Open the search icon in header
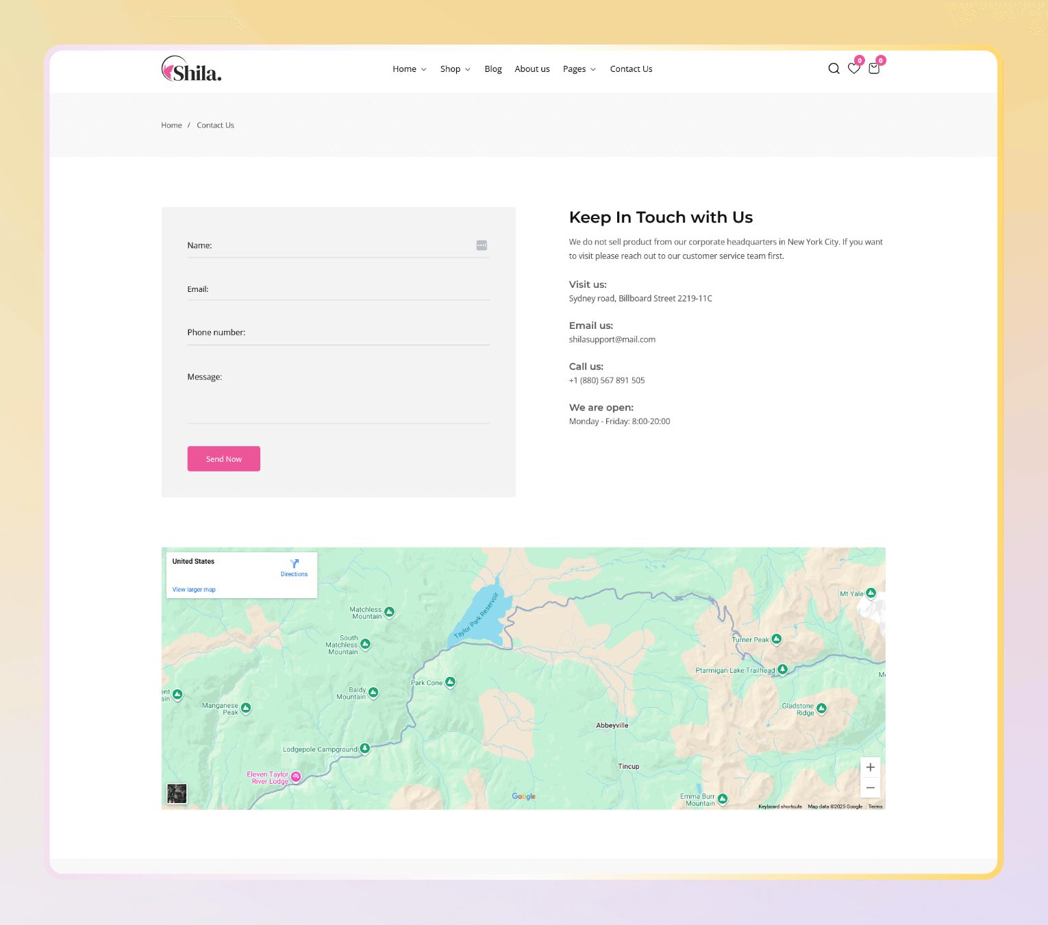Screen dimensions: 1048x925 (834, 69)
